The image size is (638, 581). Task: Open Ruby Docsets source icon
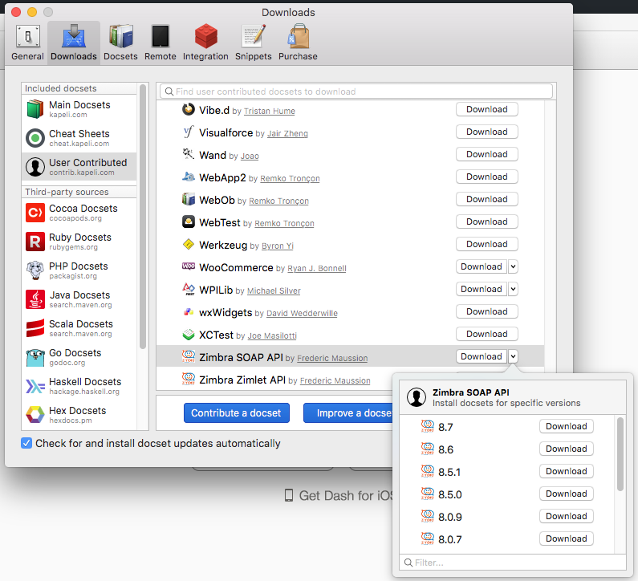pyautogui.click(x=35, y=242)
